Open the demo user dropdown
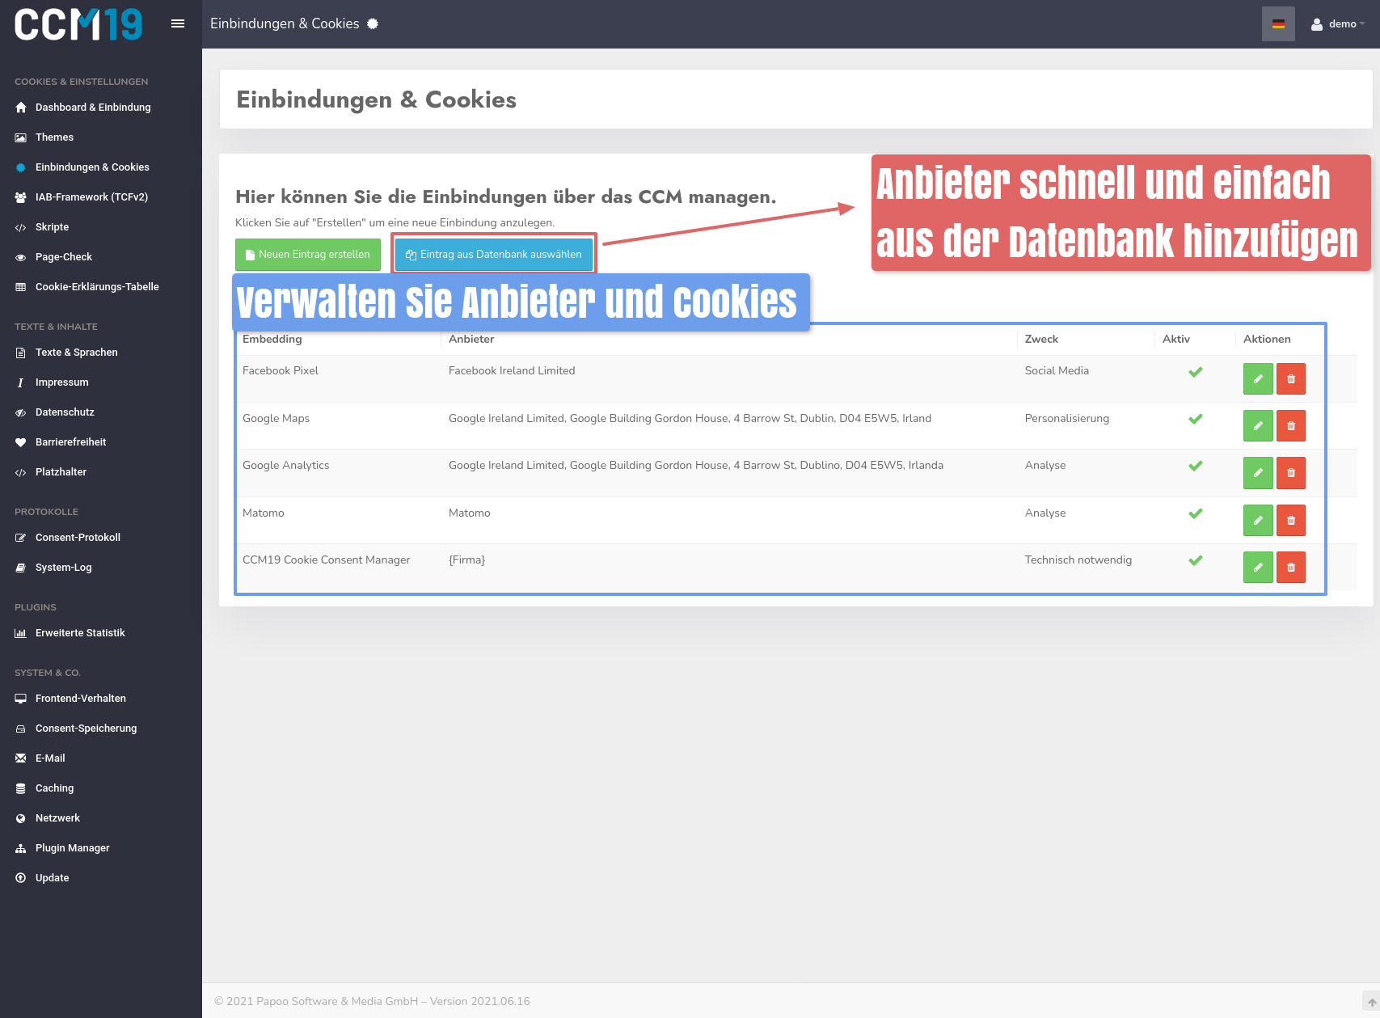 pyautogui.click(x=1338, y=24)
